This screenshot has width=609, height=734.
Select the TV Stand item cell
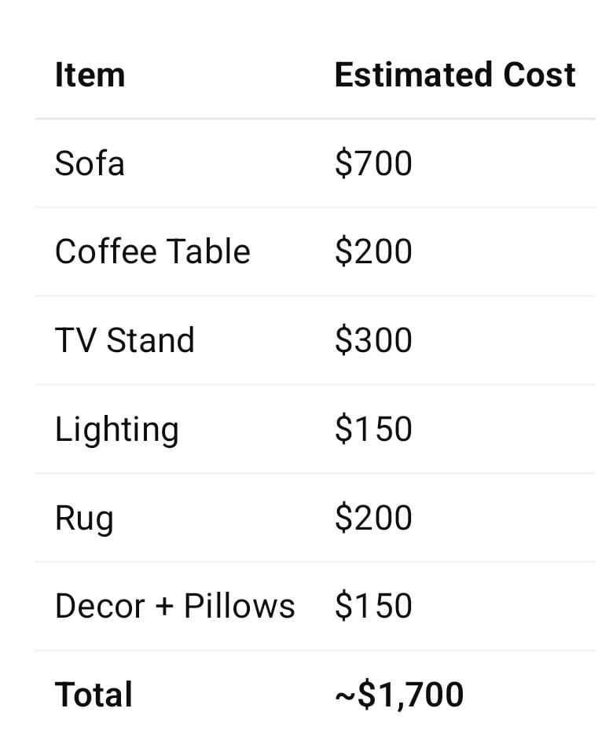coord(124,340)
